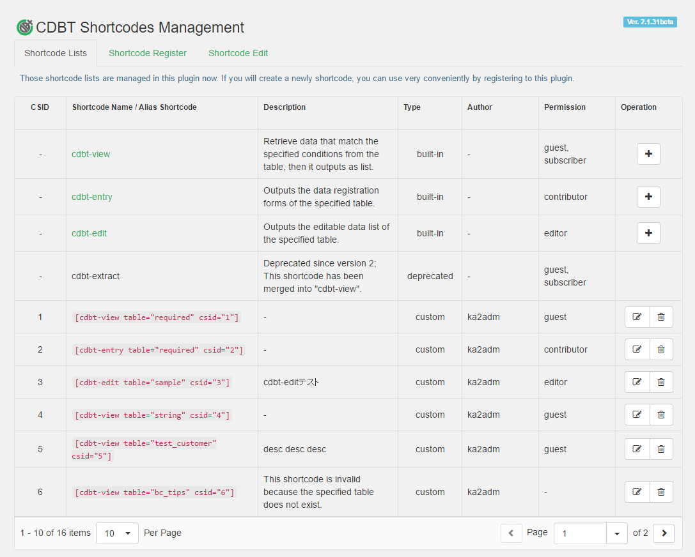Click the page number input field
Image resolution: width=695 pixels, height=557 pixels.
pos(580,533)
